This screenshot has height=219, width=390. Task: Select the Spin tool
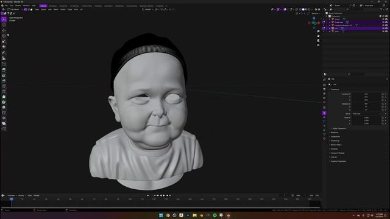pyautogui.click(x=4, y=102)
